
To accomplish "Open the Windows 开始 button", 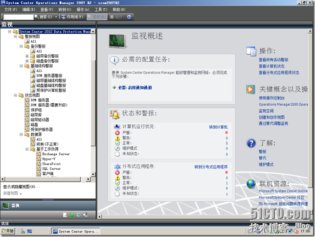I will [8, 231].
